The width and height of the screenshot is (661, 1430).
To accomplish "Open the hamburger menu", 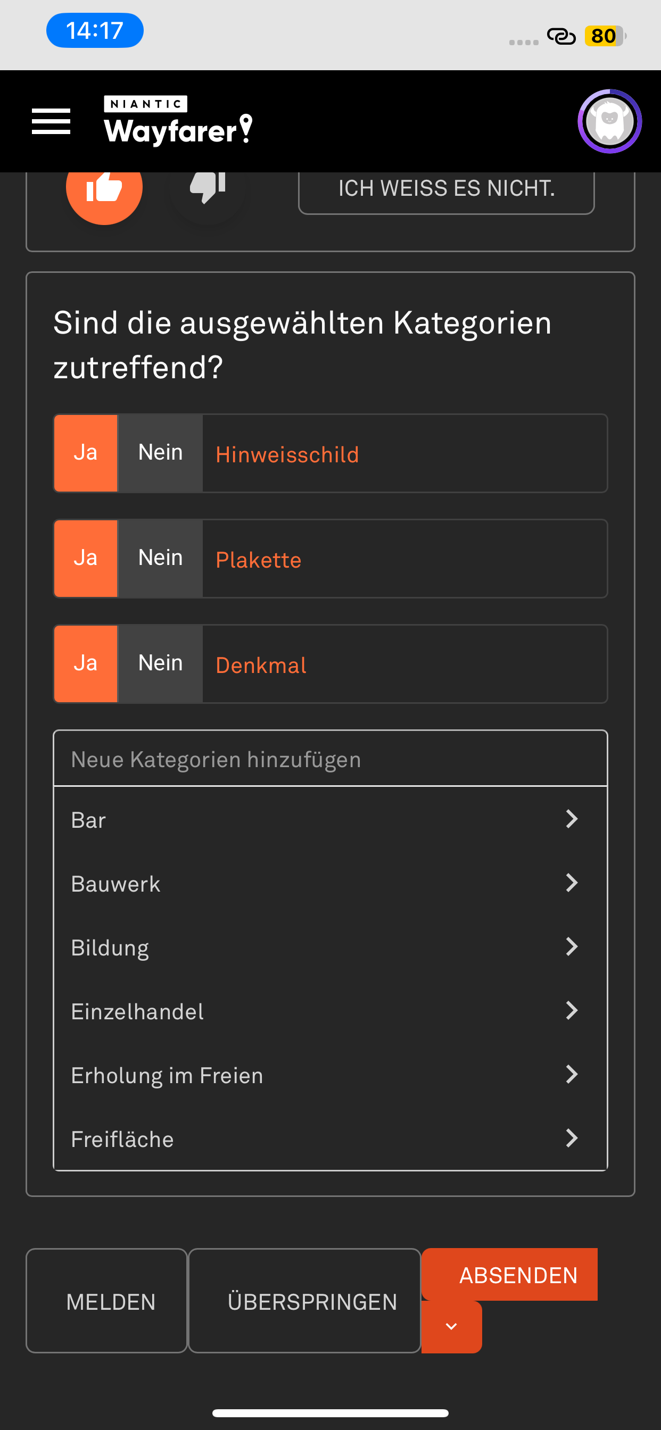I will (x=51, y=121).
